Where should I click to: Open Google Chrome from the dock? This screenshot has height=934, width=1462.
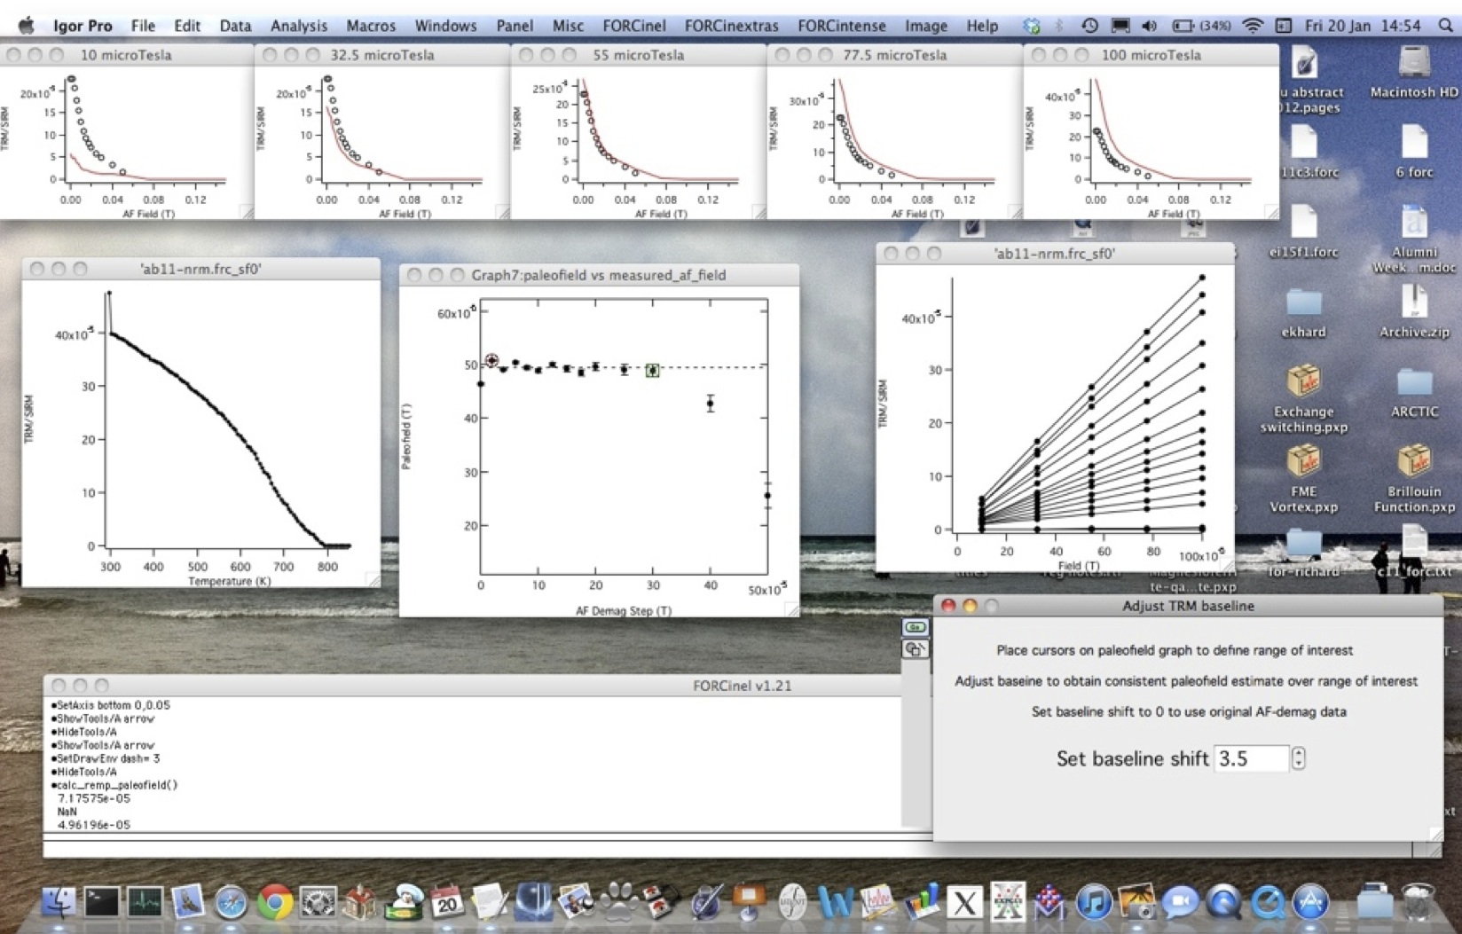click(275, 903)
